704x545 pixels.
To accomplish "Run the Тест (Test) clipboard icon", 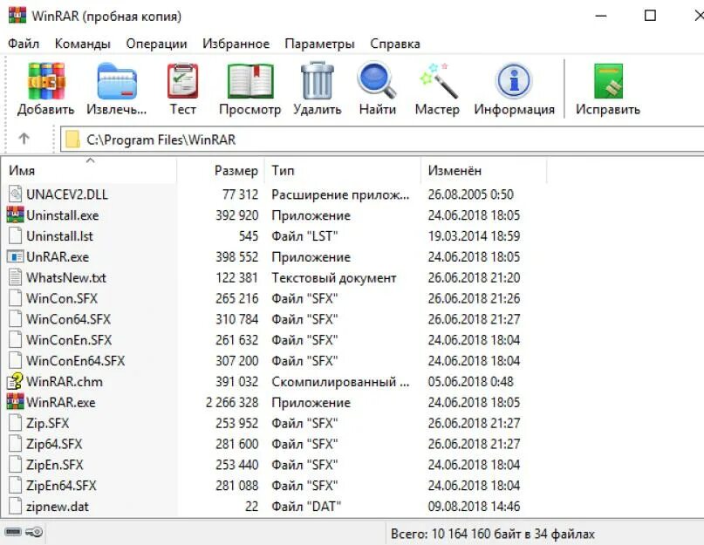I will coord(182,81).
